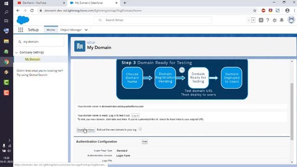Click the browser back arrow
Screen dimensions: 297x167
point(18,11)
